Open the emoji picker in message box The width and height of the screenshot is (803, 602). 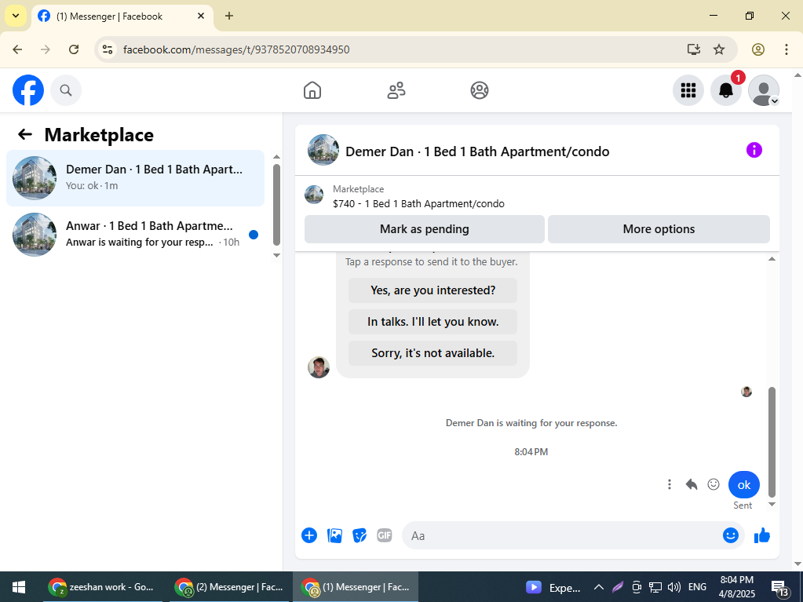coord(731,535)
